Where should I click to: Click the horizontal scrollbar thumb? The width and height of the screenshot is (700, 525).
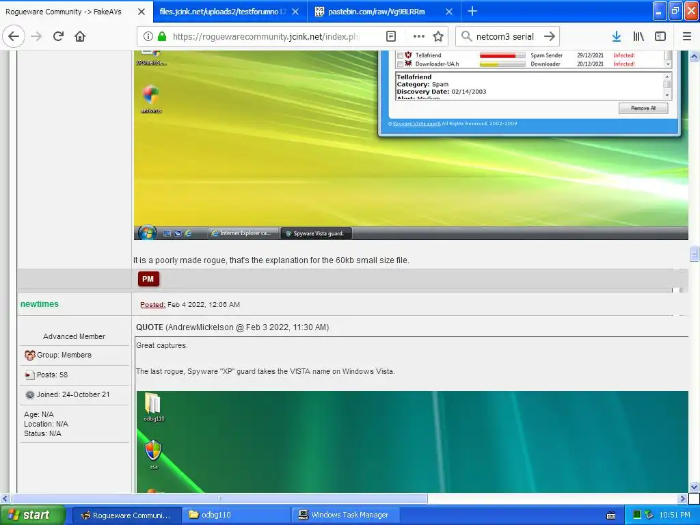click(219, 498)
